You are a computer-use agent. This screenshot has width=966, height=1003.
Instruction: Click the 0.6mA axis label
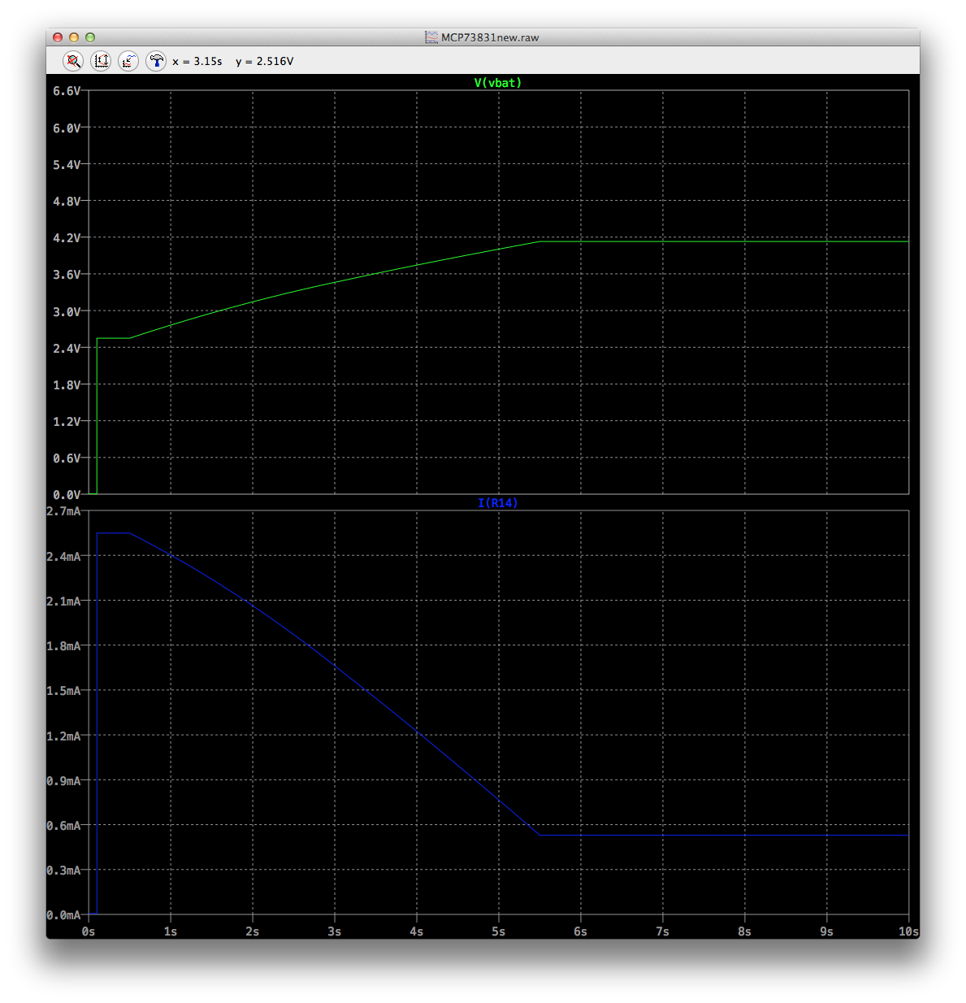63,826
